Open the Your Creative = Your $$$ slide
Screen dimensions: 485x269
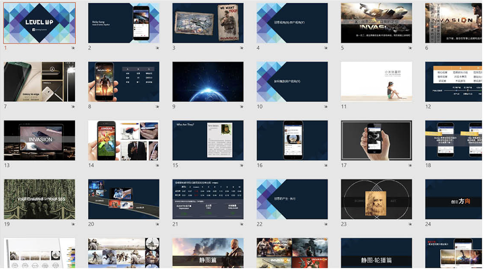[39, 199]
